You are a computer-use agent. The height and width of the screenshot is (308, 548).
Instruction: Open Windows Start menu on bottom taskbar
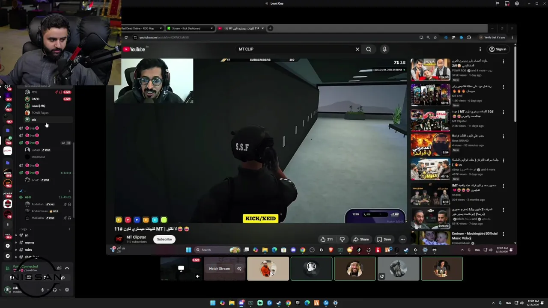tap(213, 303)
